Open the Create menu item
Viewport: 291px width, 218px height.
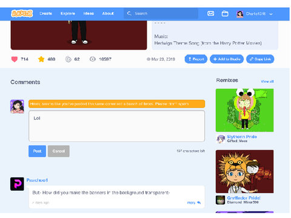tap(45, 13)
